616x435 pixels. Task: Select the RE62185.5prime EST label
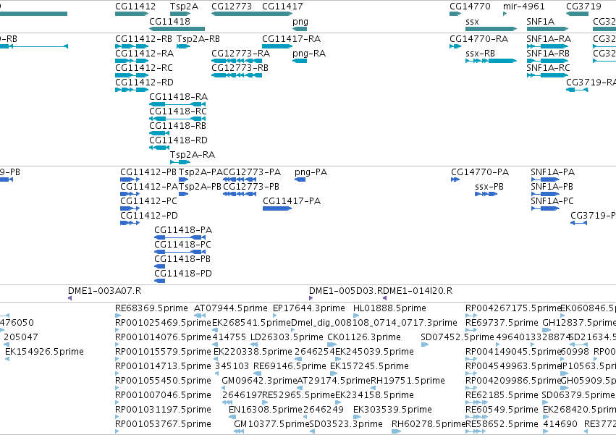tap(502, 395)
